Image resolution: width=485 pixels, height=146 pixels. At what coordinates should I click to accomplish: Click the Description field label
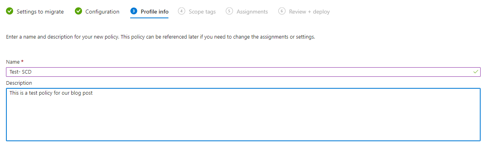(x=19, y=83)
